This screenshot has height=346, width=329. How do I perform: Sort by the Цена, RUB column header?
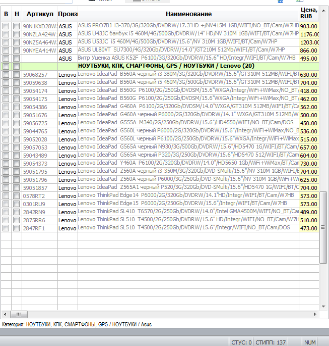pyautogui.click(x=309, y=13)
